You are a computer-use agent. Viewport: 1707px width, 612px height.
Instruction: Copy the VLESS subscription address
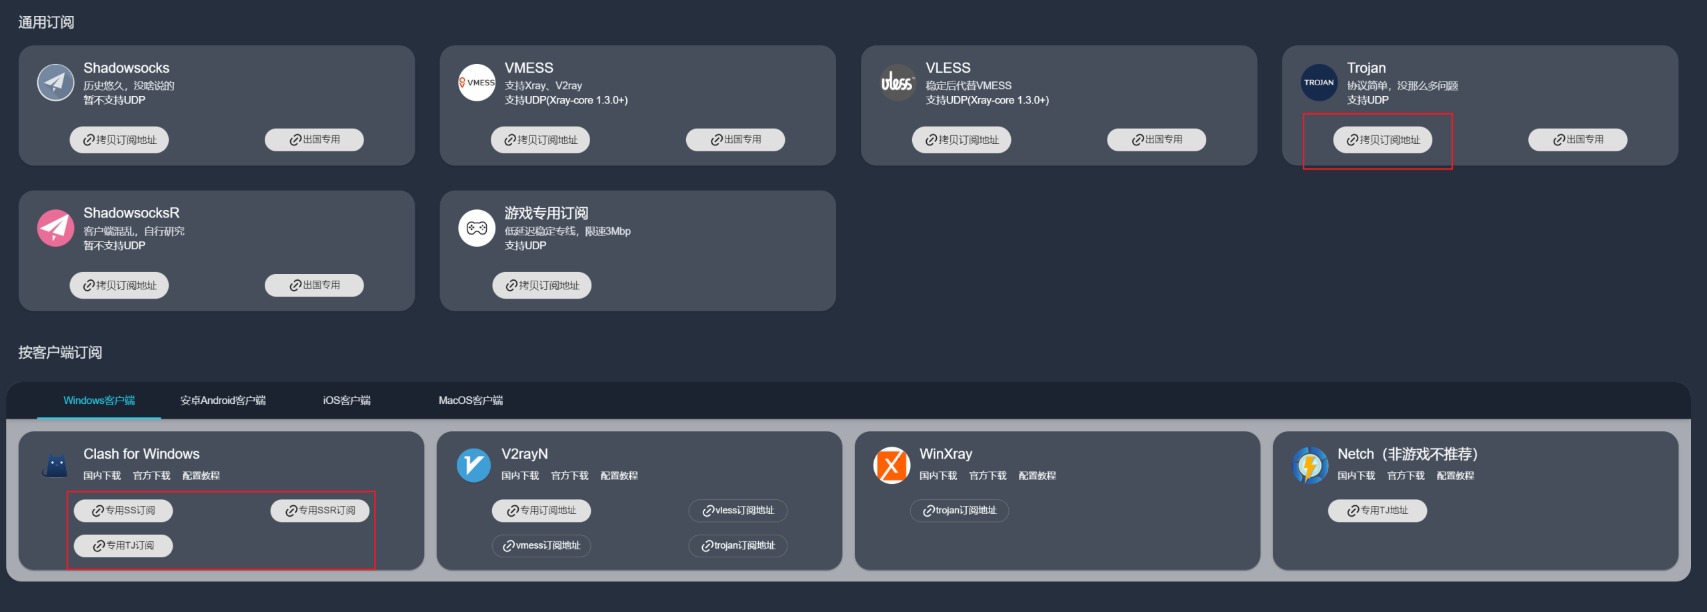(x=962, y=140)
